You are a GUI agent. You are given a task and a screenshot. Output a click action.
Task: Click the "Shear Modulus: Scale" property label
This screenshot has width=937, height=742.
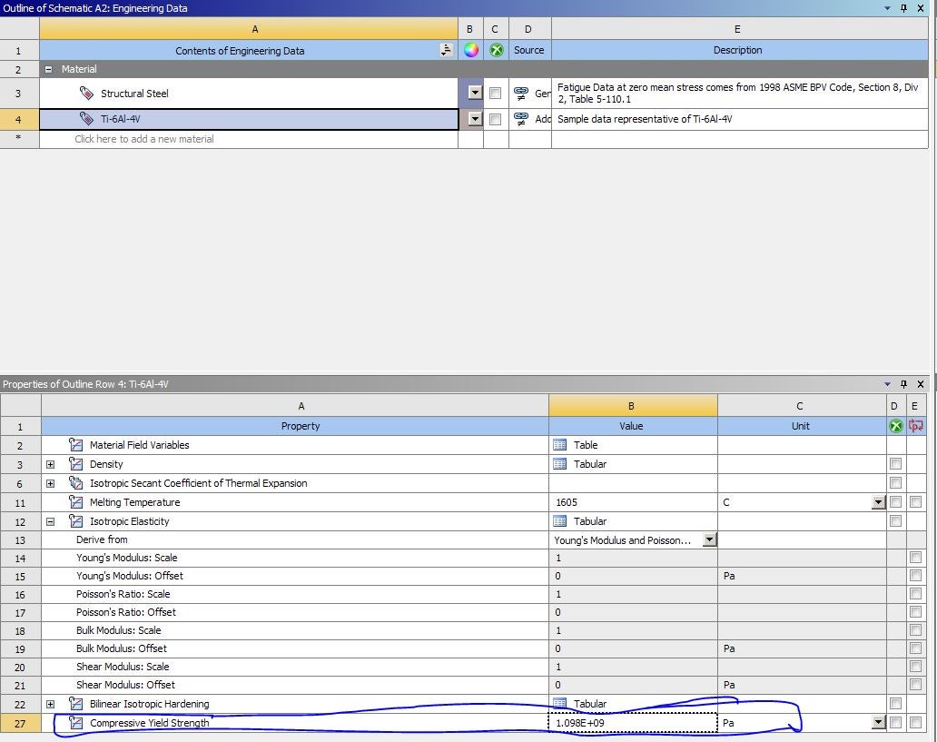pos(123,667)
